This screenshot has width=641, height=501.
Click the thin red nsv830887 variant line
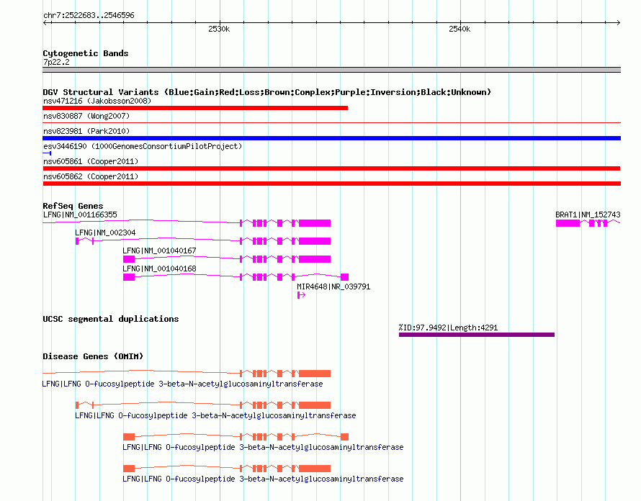[331, 122]
